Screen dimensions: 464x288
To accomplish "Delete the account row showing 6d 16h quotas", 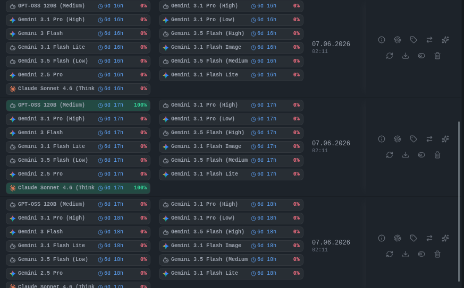I will (437, 56).
